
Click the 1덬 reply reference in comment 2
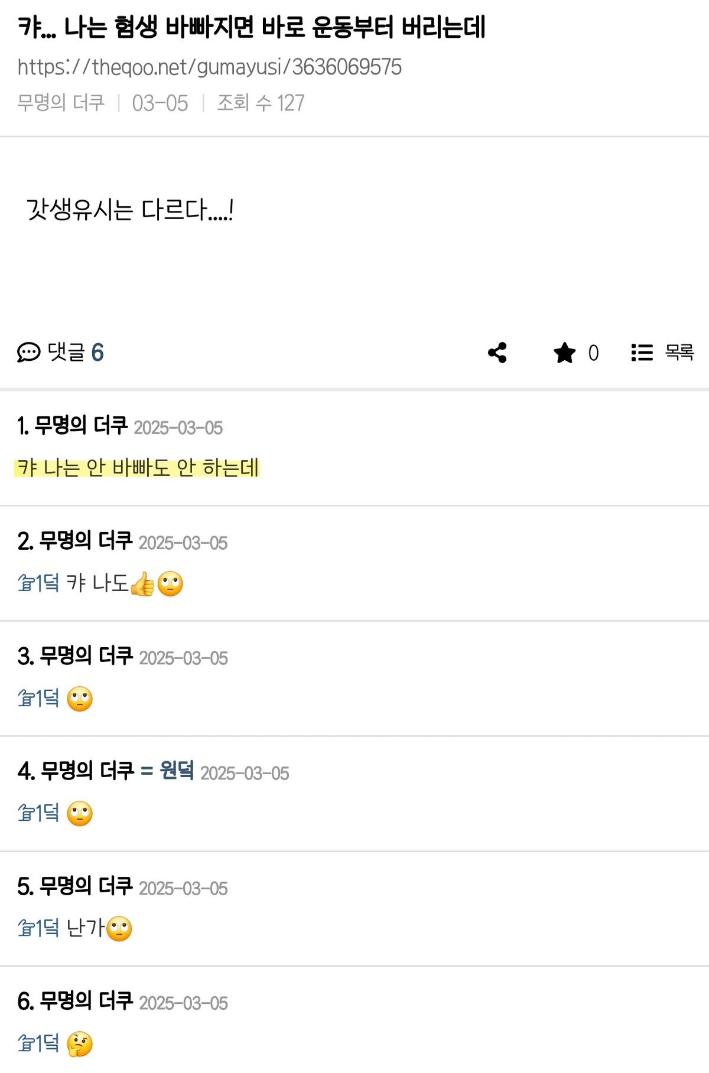(x=38, y=583)
